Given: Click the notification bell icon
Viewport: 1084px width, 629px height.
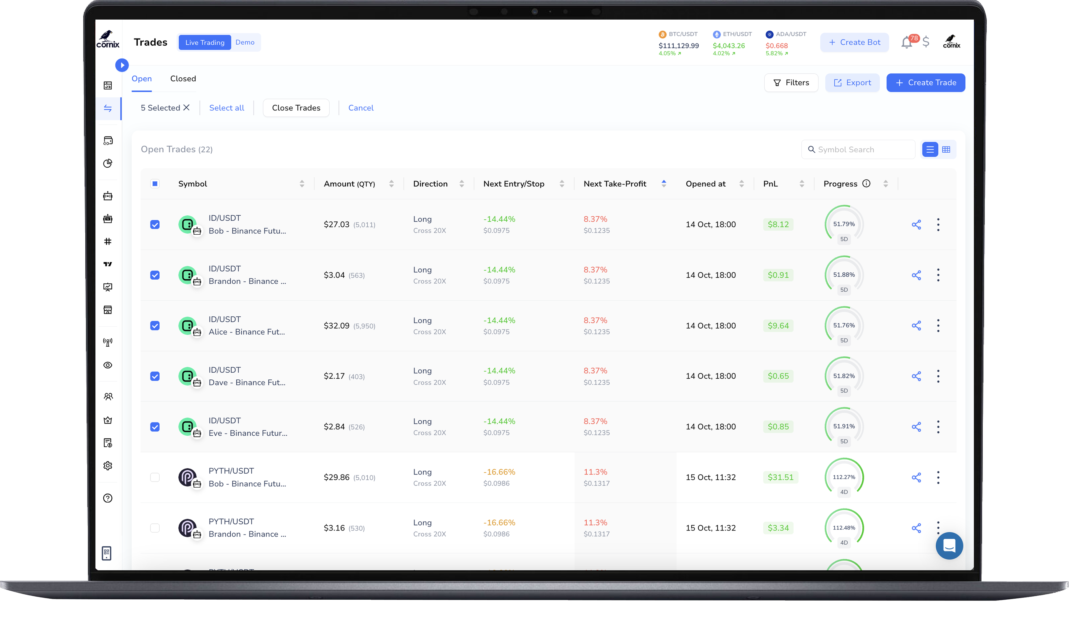Looking at the screenshot, I should [x=906, y=42].
